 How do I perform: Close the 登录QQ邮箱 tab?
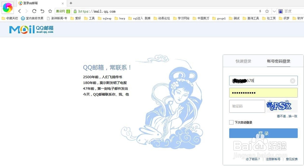pos(63,3)
